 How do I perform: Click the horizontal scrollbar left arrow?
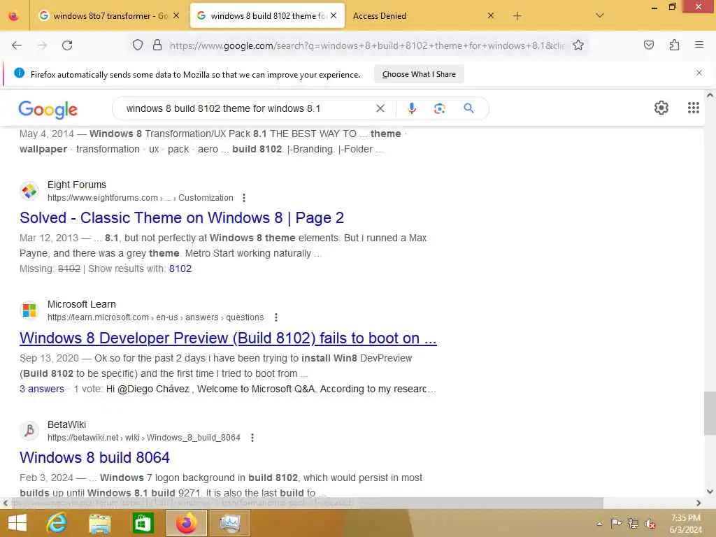click(x=5, y=503)
